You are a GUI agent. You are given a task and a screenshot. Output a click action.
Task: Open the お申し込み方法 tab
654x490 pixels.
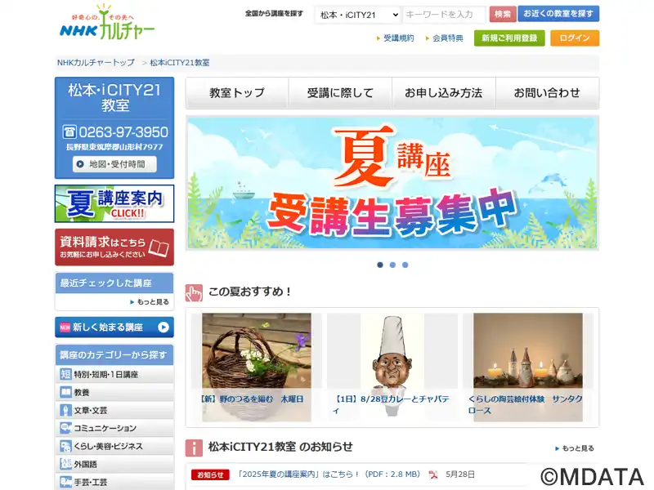tap(443, 92)
